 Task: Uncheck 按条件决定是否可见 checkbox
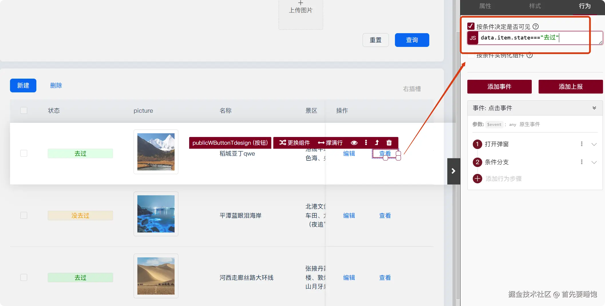click(x=471, y=26)
